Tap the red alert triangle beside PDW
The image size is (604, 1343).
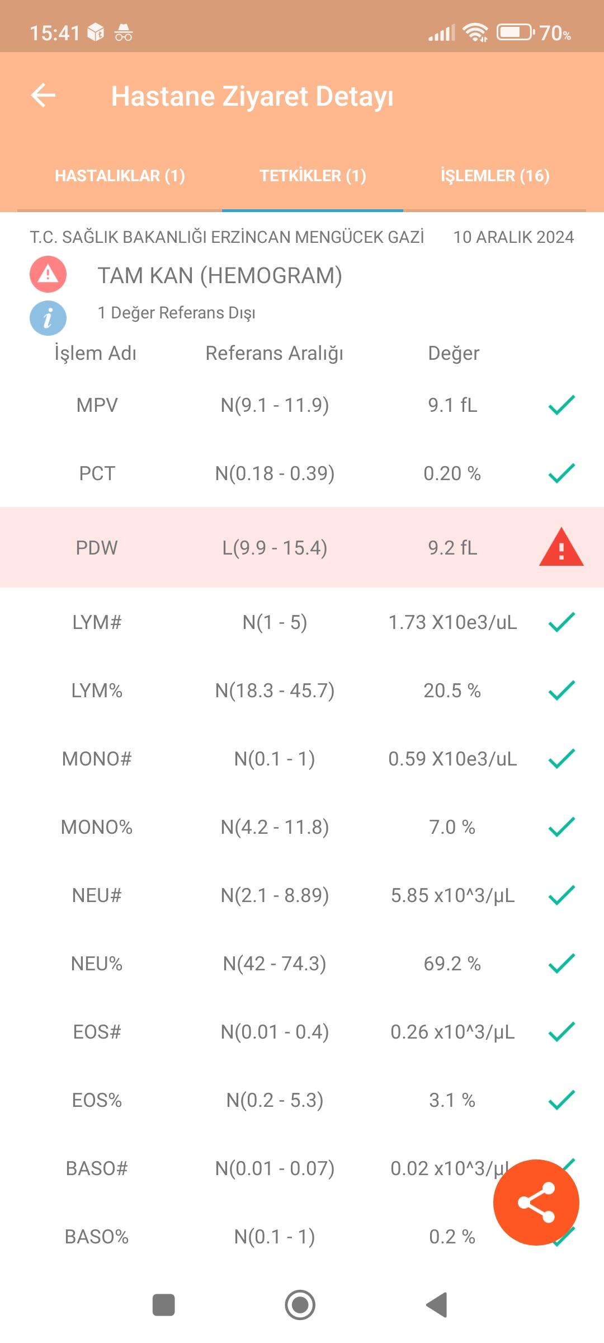click(x=561, y=547)
